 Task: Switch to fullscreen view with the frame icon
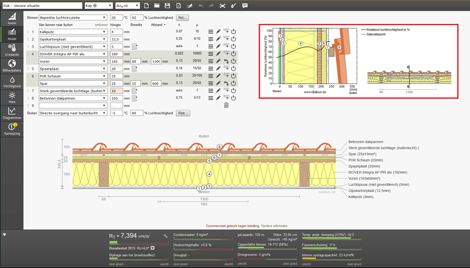tap(223, 6)
